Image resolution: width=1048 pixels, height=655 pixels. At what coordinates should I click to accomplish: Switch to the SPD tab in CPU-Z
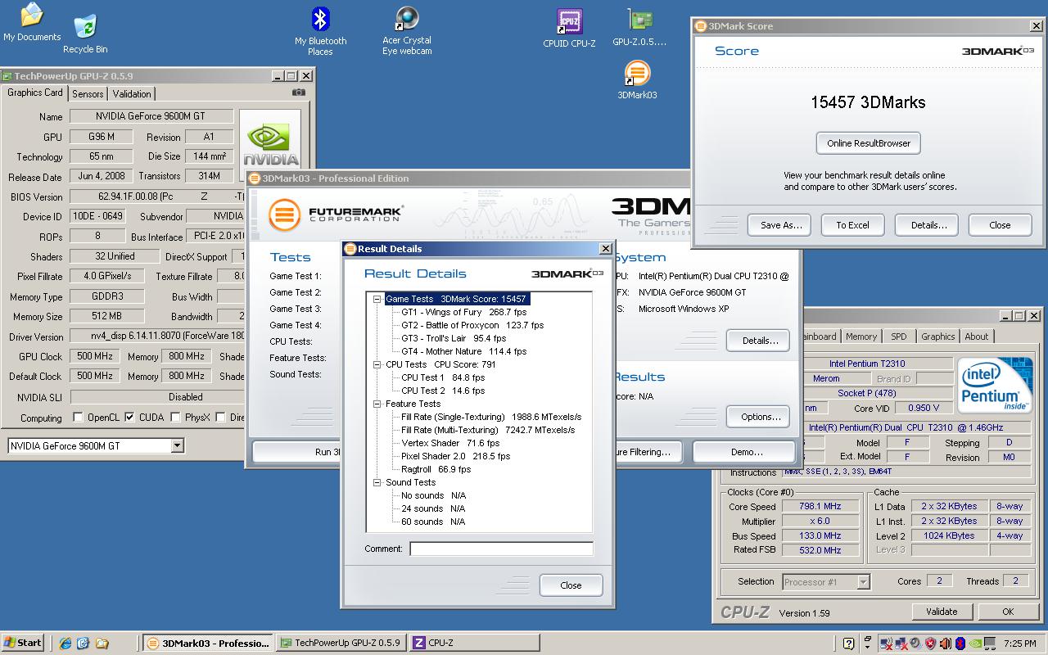(x=898, y=337)
